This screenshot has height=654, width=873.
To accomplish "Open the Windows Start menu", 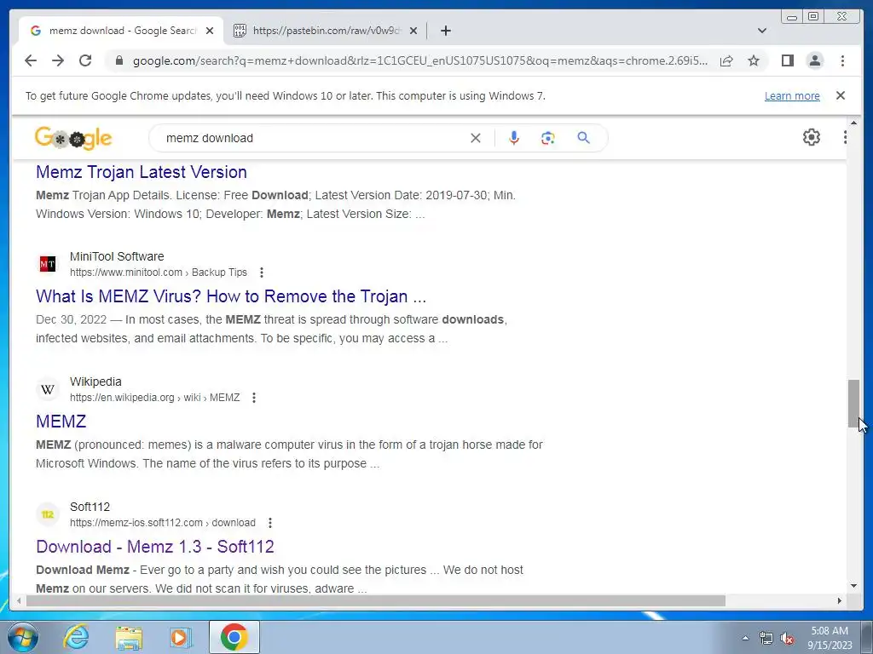I will 22,637.
